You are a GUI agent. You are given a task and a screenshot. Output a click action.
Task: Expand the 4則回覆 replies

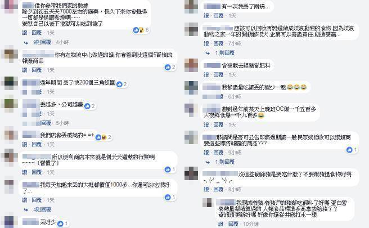click(x=42, y=209)
